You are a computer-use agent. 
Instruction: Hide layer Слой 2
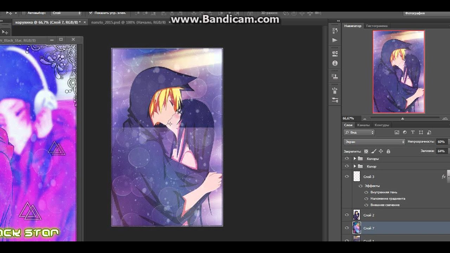pyautogui.click(x=347, y=215)
